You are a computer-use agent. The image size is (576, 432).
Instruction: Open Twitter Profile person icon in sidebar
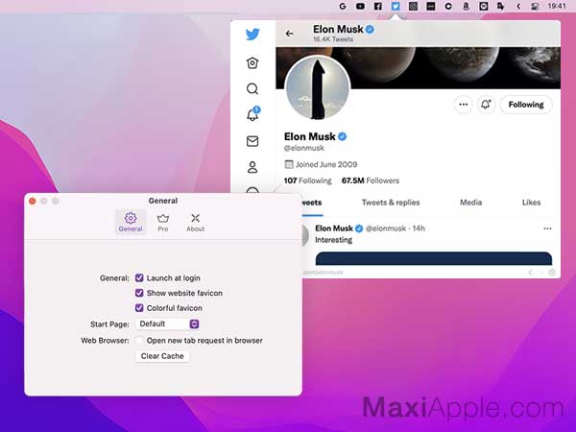click(252, 167)
